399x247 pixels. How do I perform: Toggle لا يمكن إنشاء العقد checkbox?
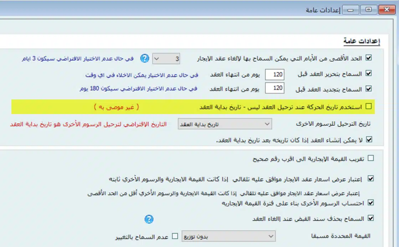pyautogui.click(x=369, y=140)
